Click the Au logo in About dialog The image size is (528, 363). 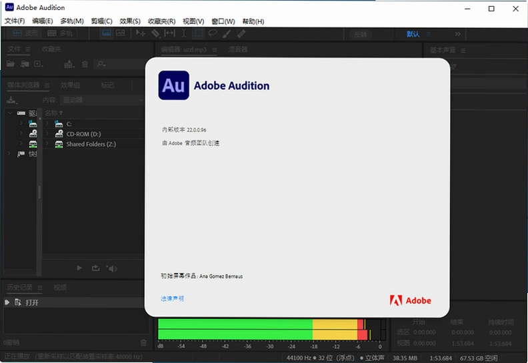tap(174, 85)
